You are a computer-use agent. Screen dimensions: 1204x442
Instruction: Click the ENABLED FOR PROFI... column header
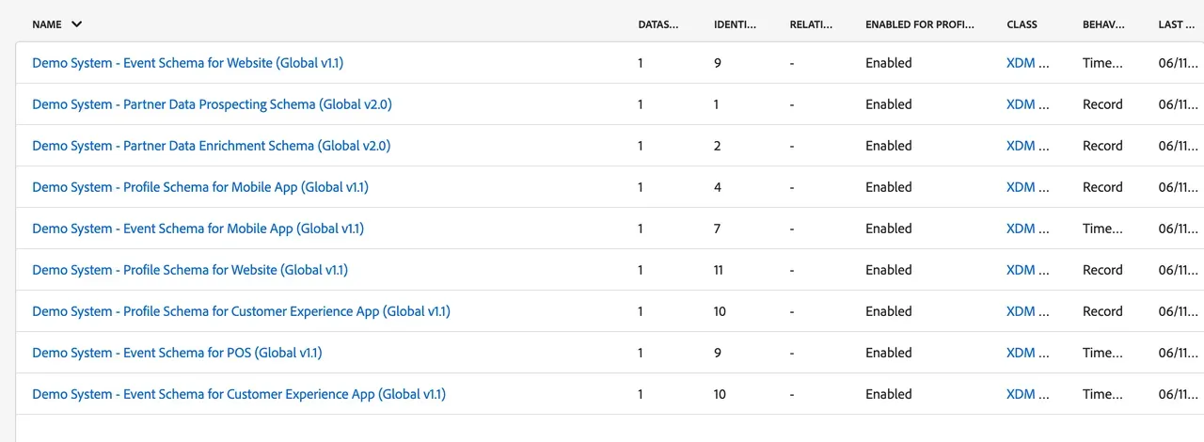pos(919,24)
